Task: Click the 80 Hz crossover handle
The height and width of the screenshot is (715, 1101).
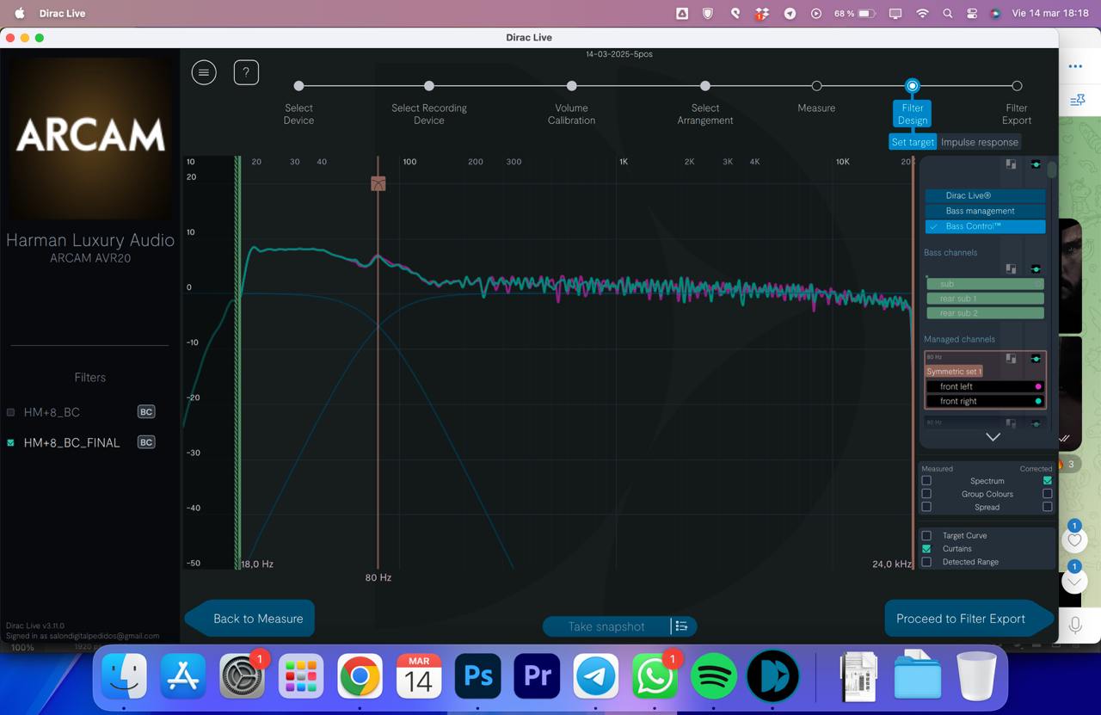Action: [x=378, y=183]
